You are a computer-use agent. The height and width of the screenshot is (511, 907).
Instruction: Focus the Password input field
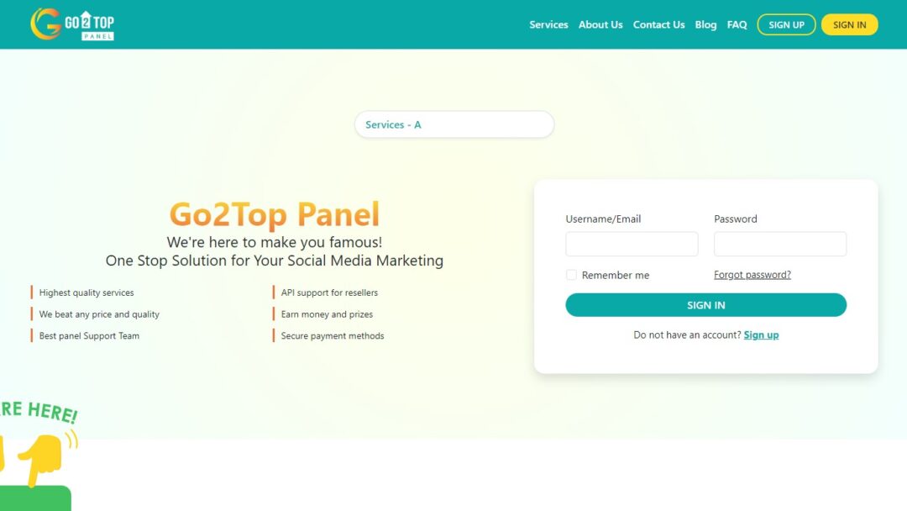(779, 244)
